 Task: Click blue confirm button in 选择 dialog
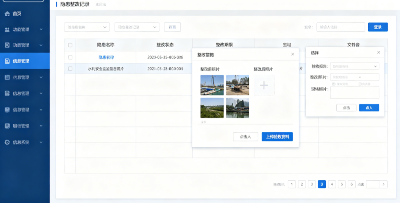click(x=369, y=108)
